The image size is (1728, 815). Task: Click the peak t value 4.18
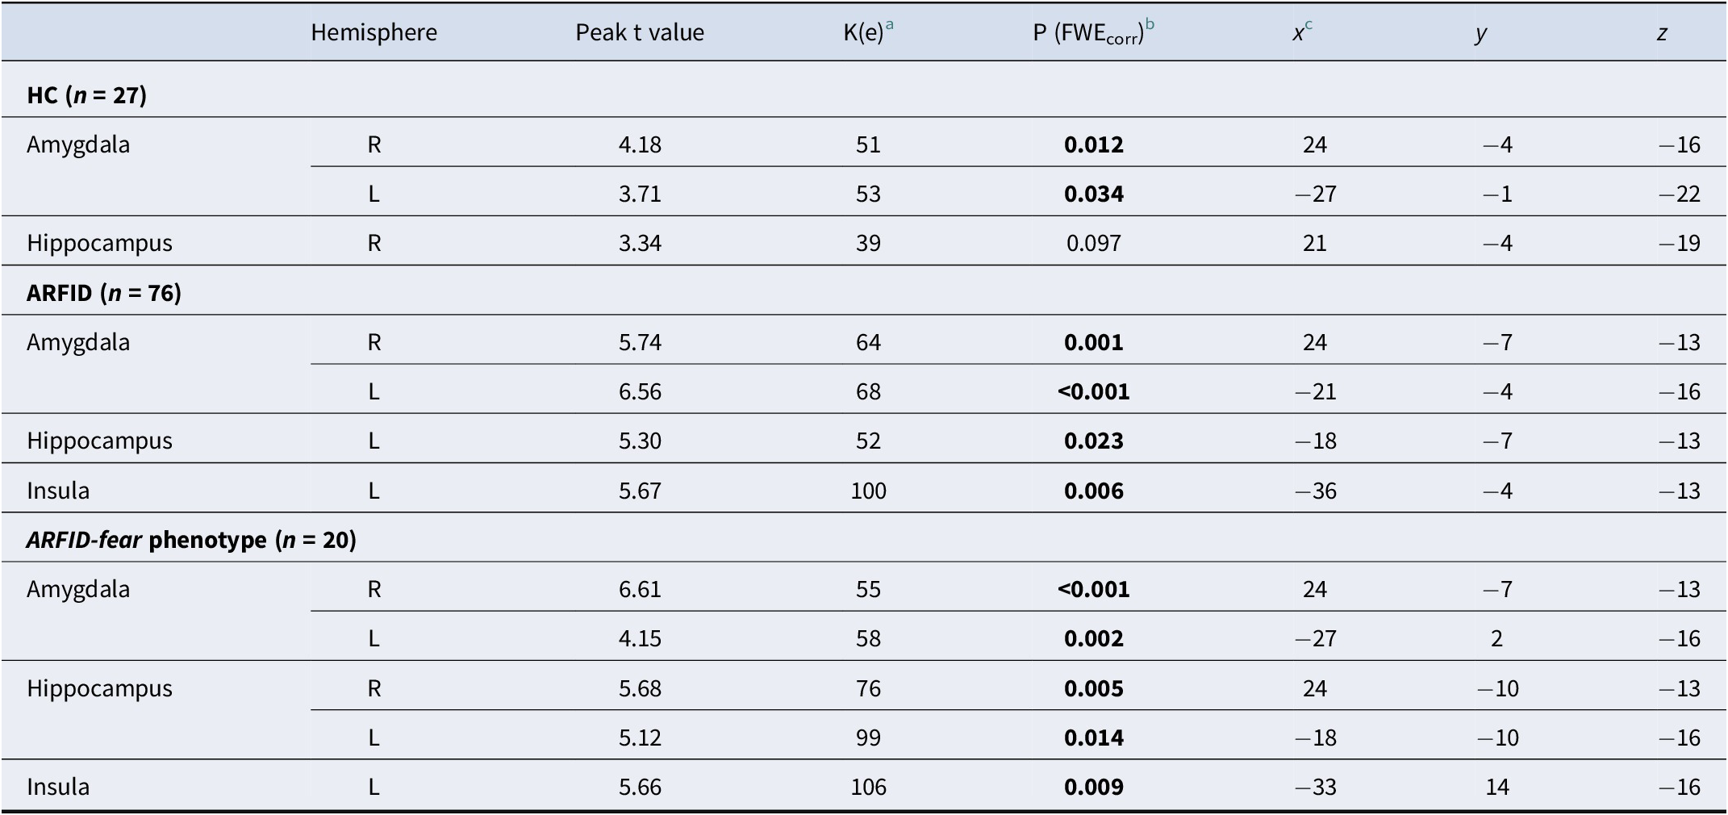pos(640,144)
